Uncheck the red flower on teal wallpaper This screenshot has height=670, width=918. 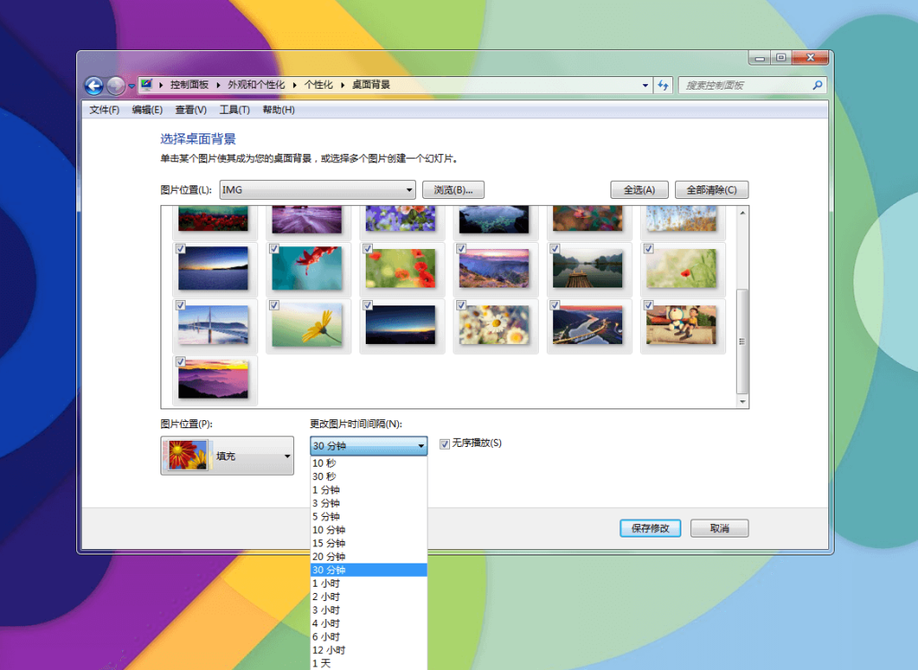(x=274, y=249)
